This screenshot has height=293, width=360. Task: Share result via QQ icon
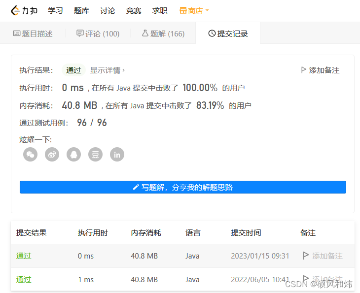73,154
